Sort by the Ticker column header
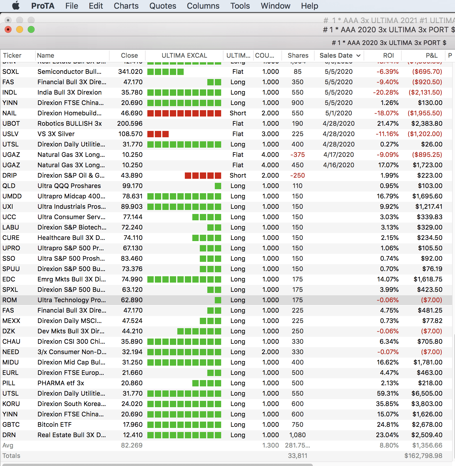The width and height of the screenshot is (455, 466). pyautogui.click(x=12, y=56)
